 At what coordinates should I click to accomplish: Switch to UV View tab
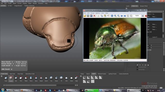(x=10, y=6)
